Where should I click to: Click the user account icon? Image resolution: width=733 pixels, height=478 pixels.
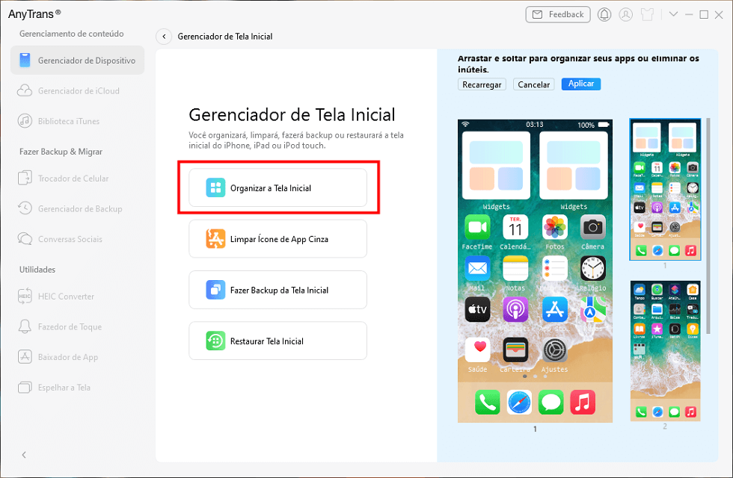pyautogui.click(x=625, y=14)
